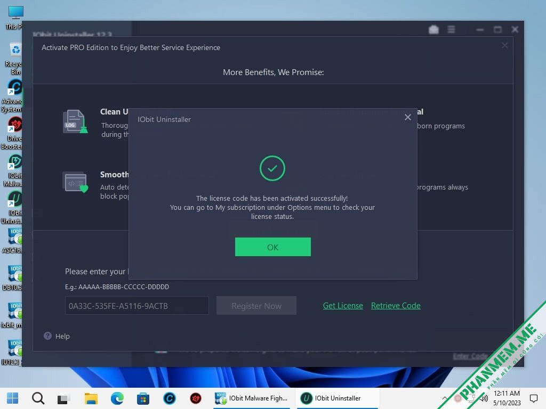
Task: Switch to IObit Malware Fighter taskbar window
Action: tap(252, 398)
